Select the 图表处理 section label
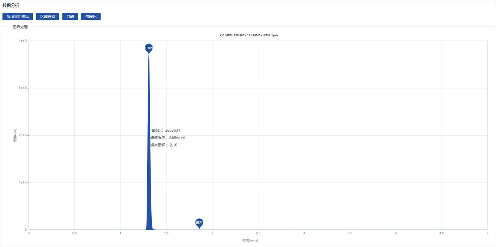496x247 pixels. coord(20,27)
